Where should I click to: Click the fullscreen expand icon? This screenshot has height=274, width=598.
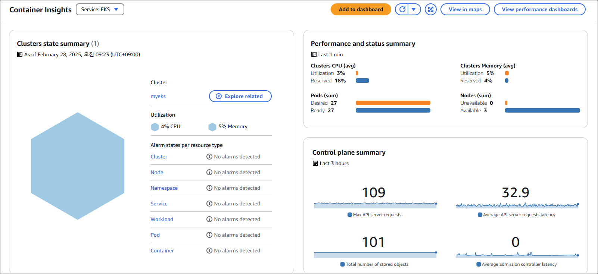(x=431, y=9)
